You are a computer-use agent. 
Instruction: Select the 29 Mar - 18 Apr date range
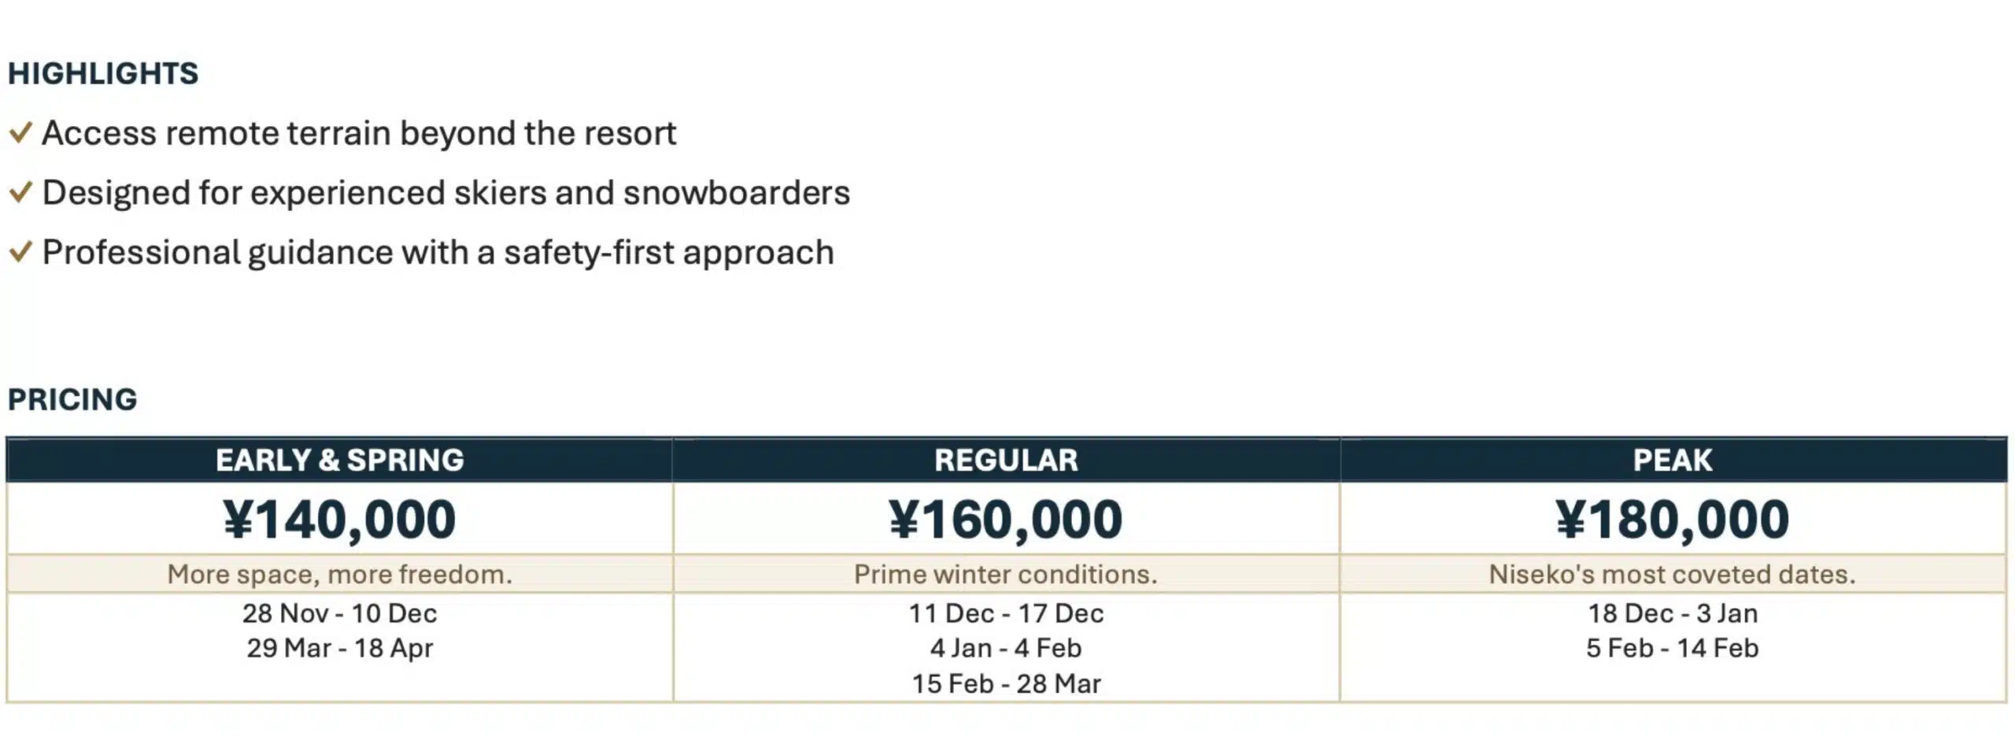pyautogui.click(x=339, y=649)
